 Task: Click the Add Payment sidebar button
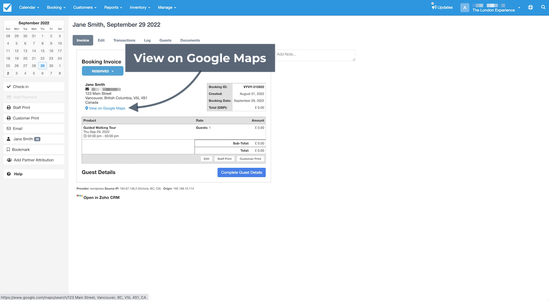point(34,97)
